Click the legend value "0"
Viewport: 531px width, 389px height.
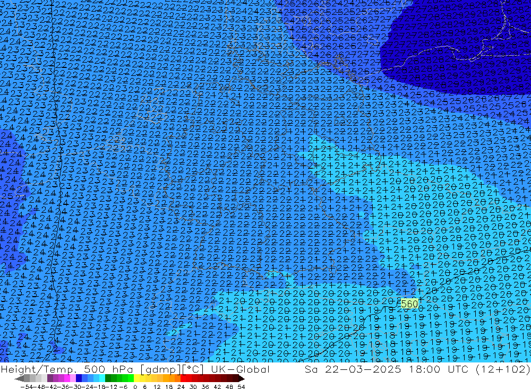coord(135,387)
